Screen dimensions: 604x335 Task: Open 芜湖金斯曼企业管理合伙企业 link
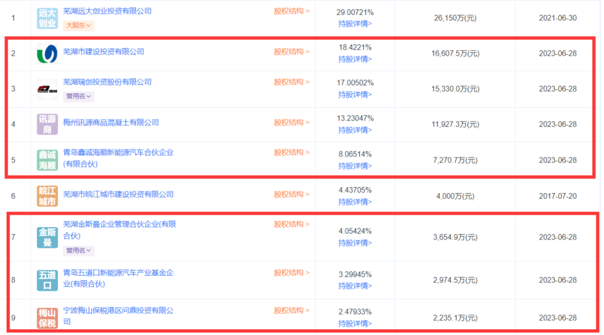120,230
